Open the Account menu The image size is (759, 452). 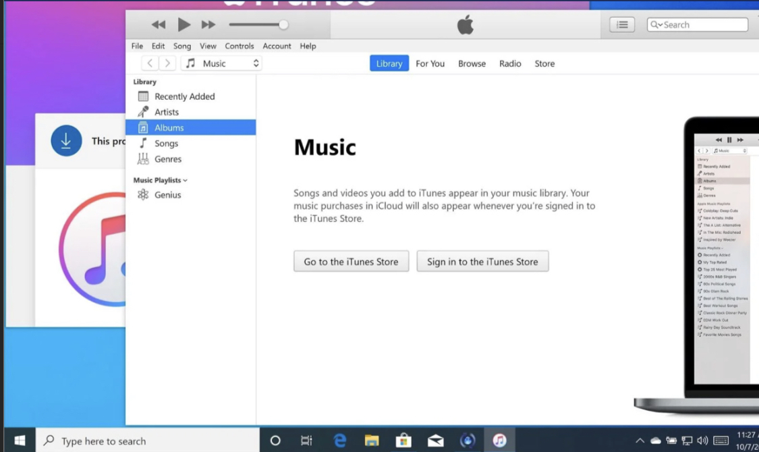click(x=277, y=46)
